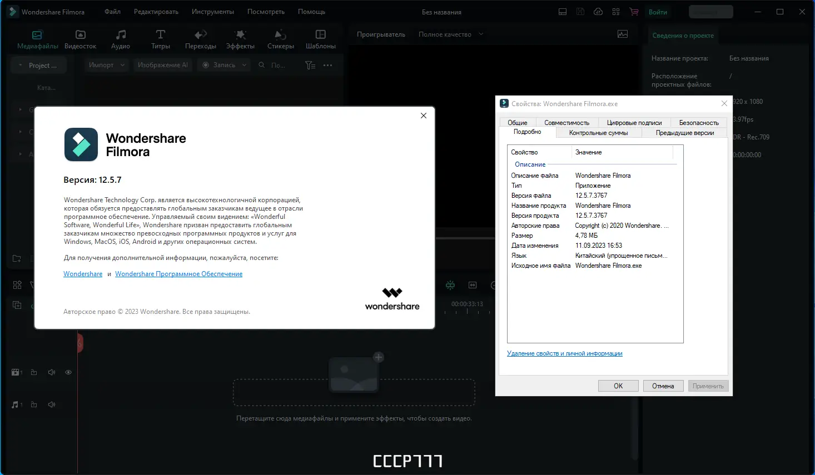Click OK in the Properties dialog
The image size is (815, 475).
coord(618,386)
